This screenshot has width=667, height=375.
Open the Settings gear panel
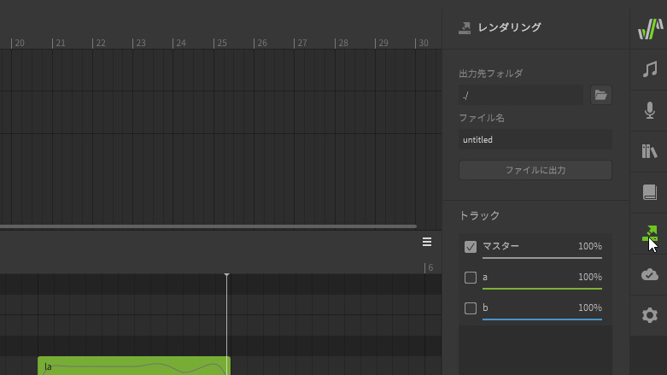pos(649,315)
